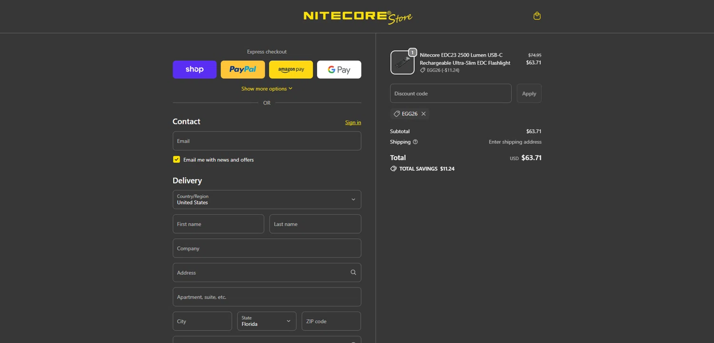714x343 pixels.
Task: Click the Total Savings tag icon
Action: [x=394, y=169]
